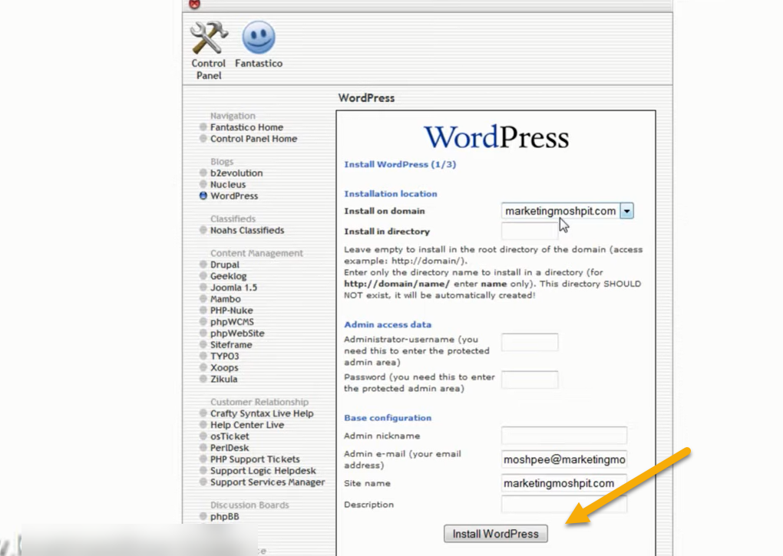Choose Geeklog from Content Management
Image resolution: width=783 pixels, height=556 pixels.
[x=228, y=276]
